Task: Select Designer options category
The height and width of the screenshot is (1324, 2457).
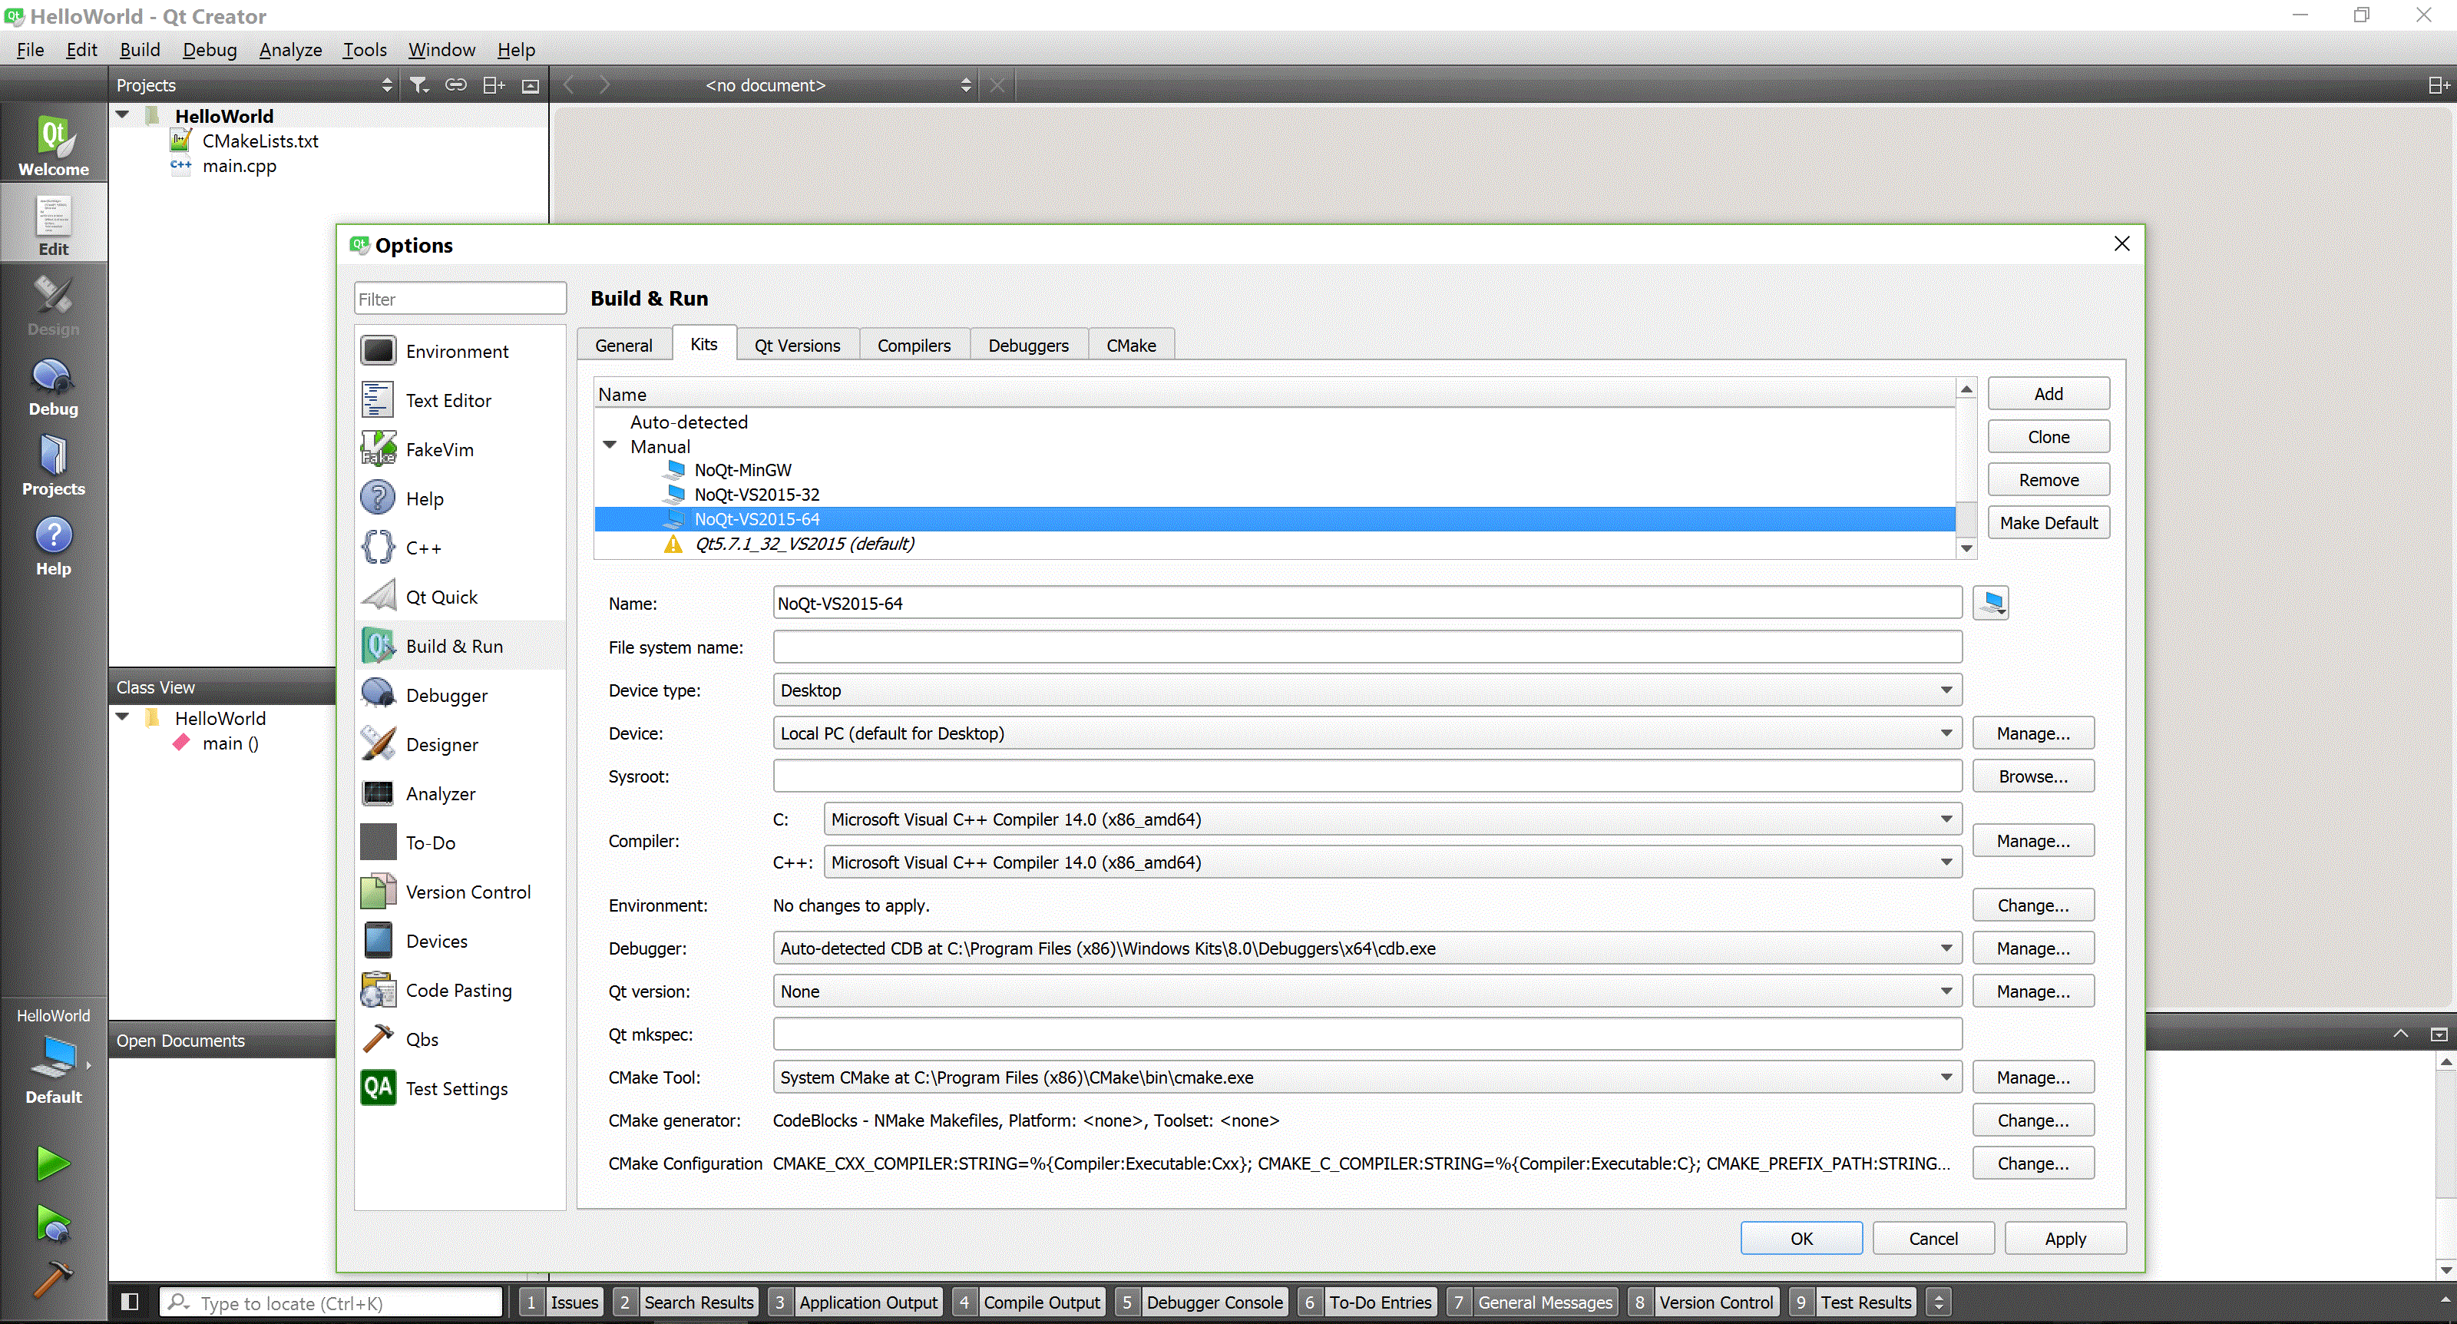Action: pyautogui.click(x=460, y=744)
